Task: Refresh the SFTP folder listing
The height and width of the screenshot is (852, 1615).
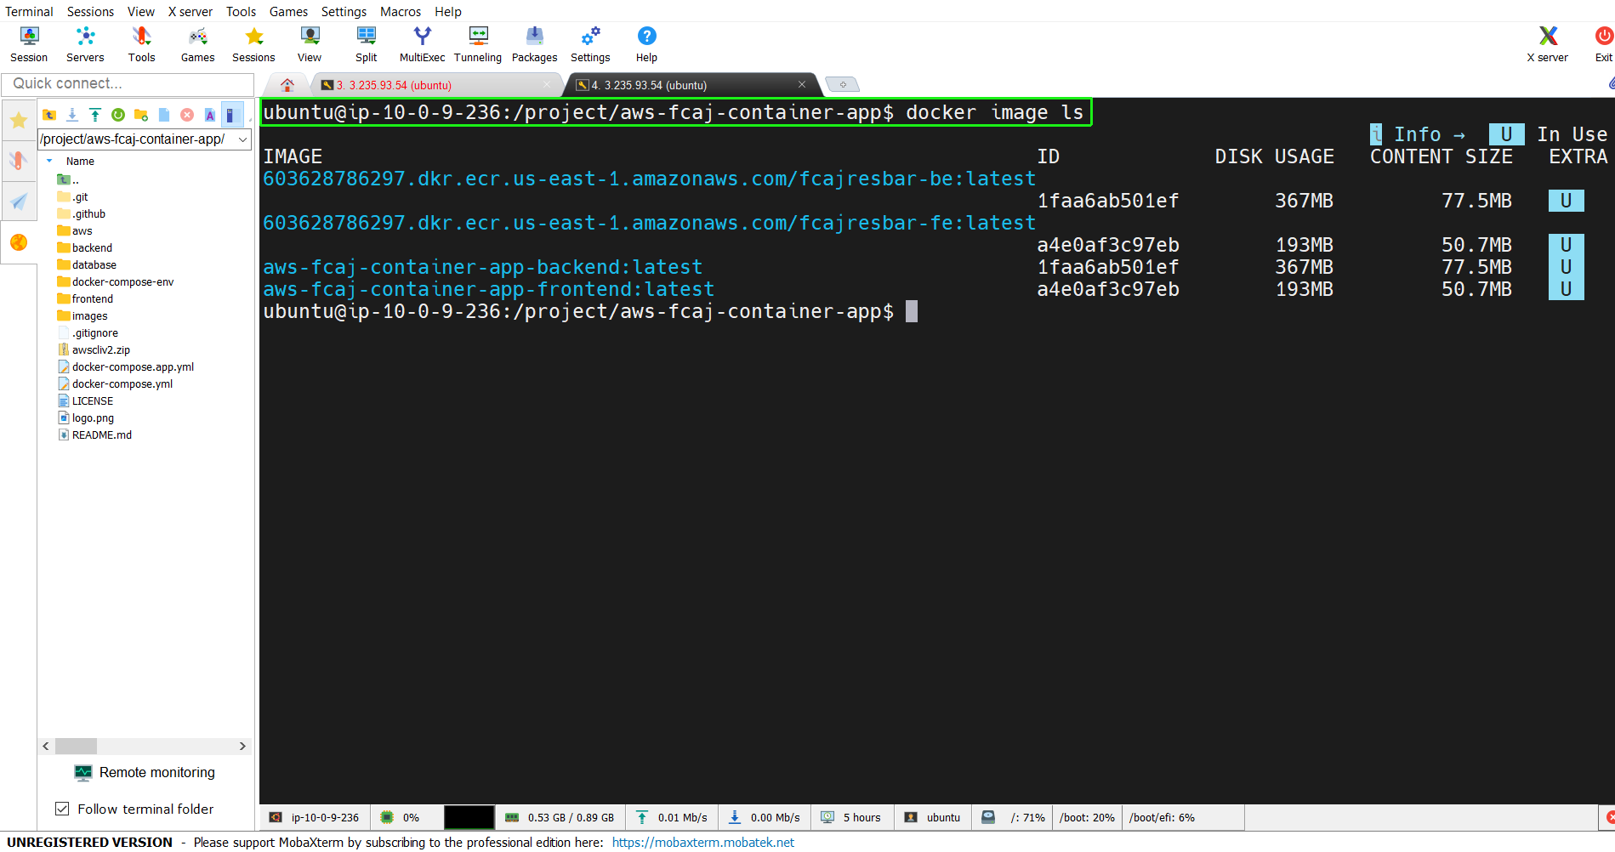Action: (x=118, y=115)
